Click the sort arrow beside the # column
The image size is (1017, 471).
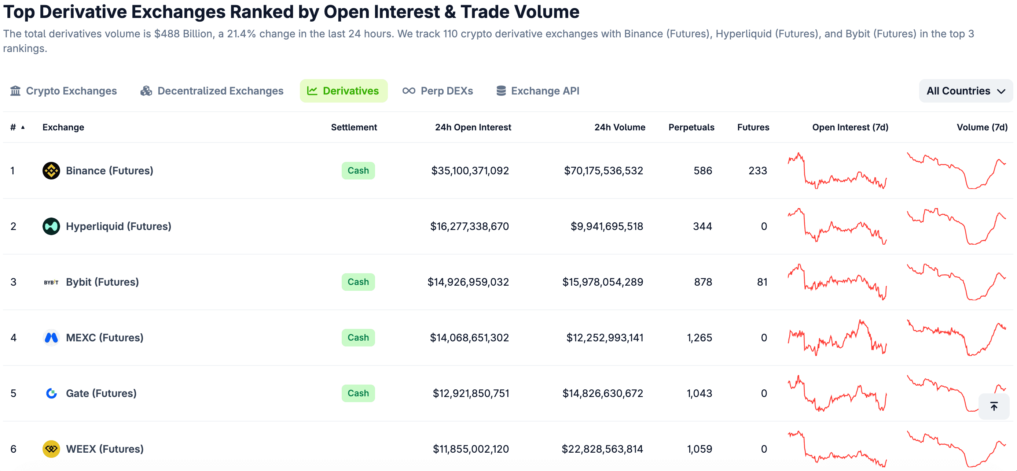23,127
